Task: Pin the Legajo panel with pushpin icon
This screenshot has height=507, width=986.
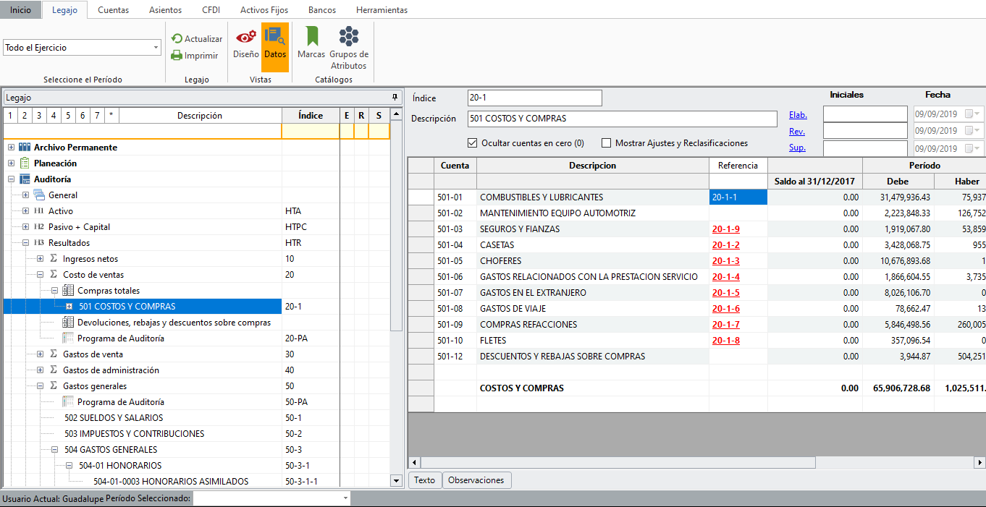Action: (x=395, y=97)
